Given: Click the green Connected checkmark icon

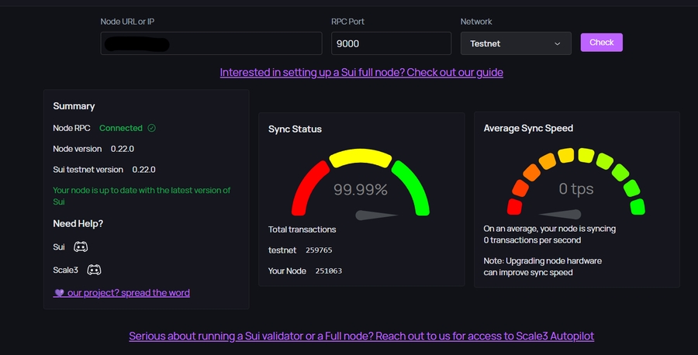Looking at the screenshot, I should point(152,128).
